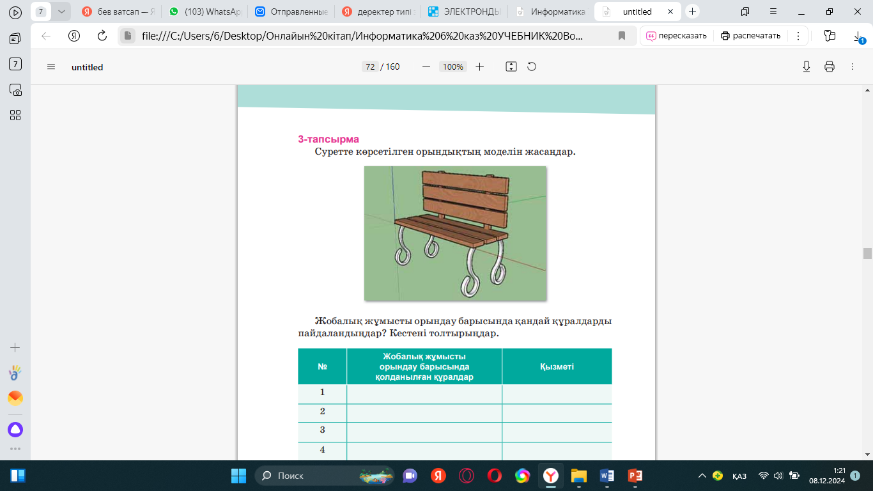Switch to the "ЭЛЕКТРОНДЫ" tab
Screen dimensions: 873x491
[465, 12]
